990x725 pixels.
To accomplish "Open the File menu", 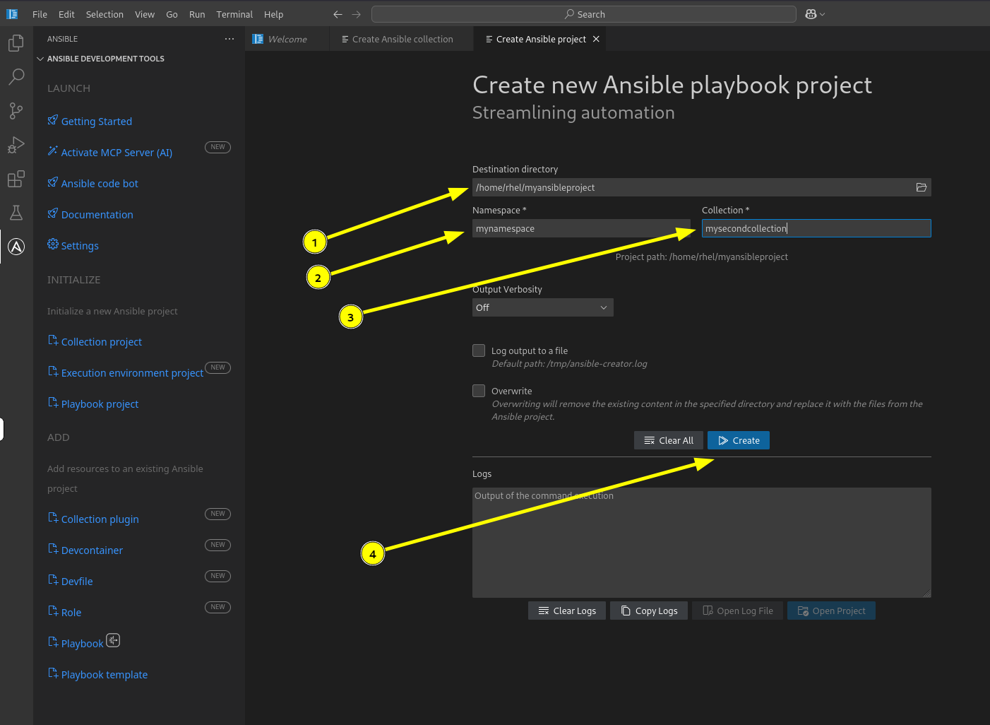I will 40,14.
